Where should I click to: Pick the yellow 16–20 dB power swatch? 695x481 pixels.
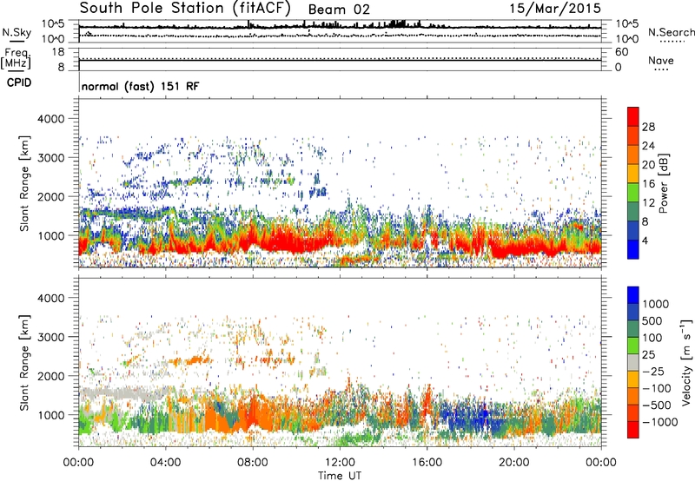(633, 173)
